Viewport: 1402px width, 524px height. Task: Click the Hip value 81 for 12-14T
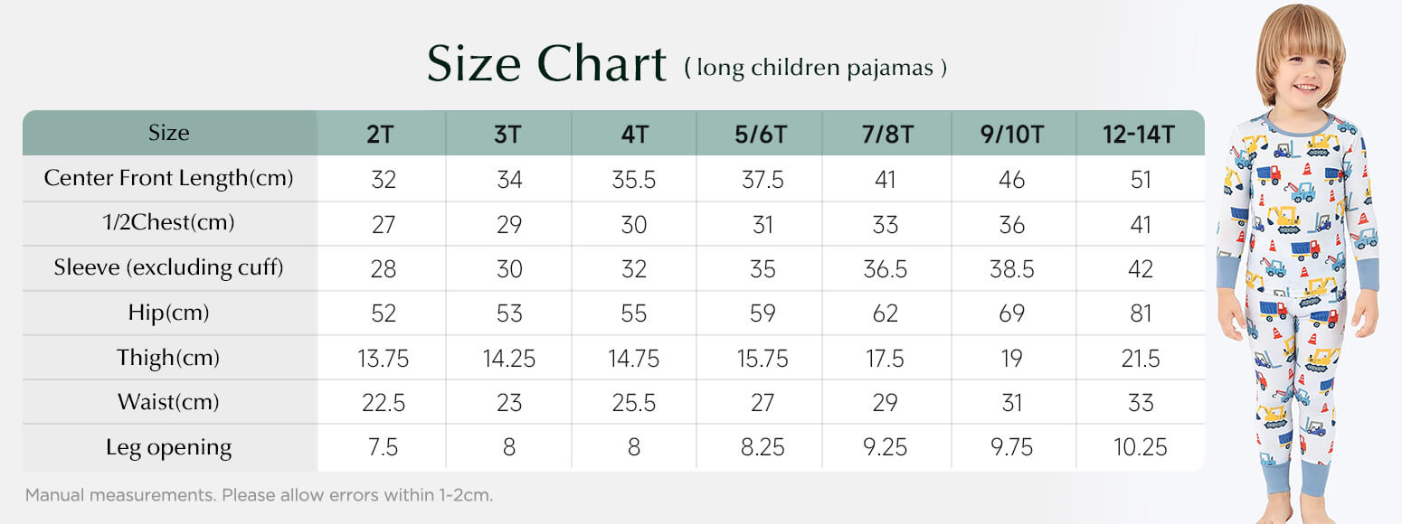(1141, 313)
